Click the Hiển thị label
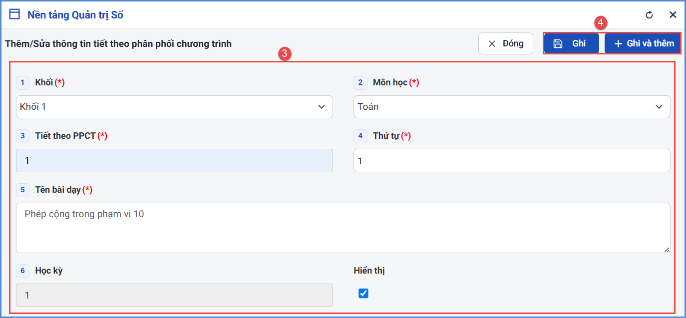 (369, 271)
